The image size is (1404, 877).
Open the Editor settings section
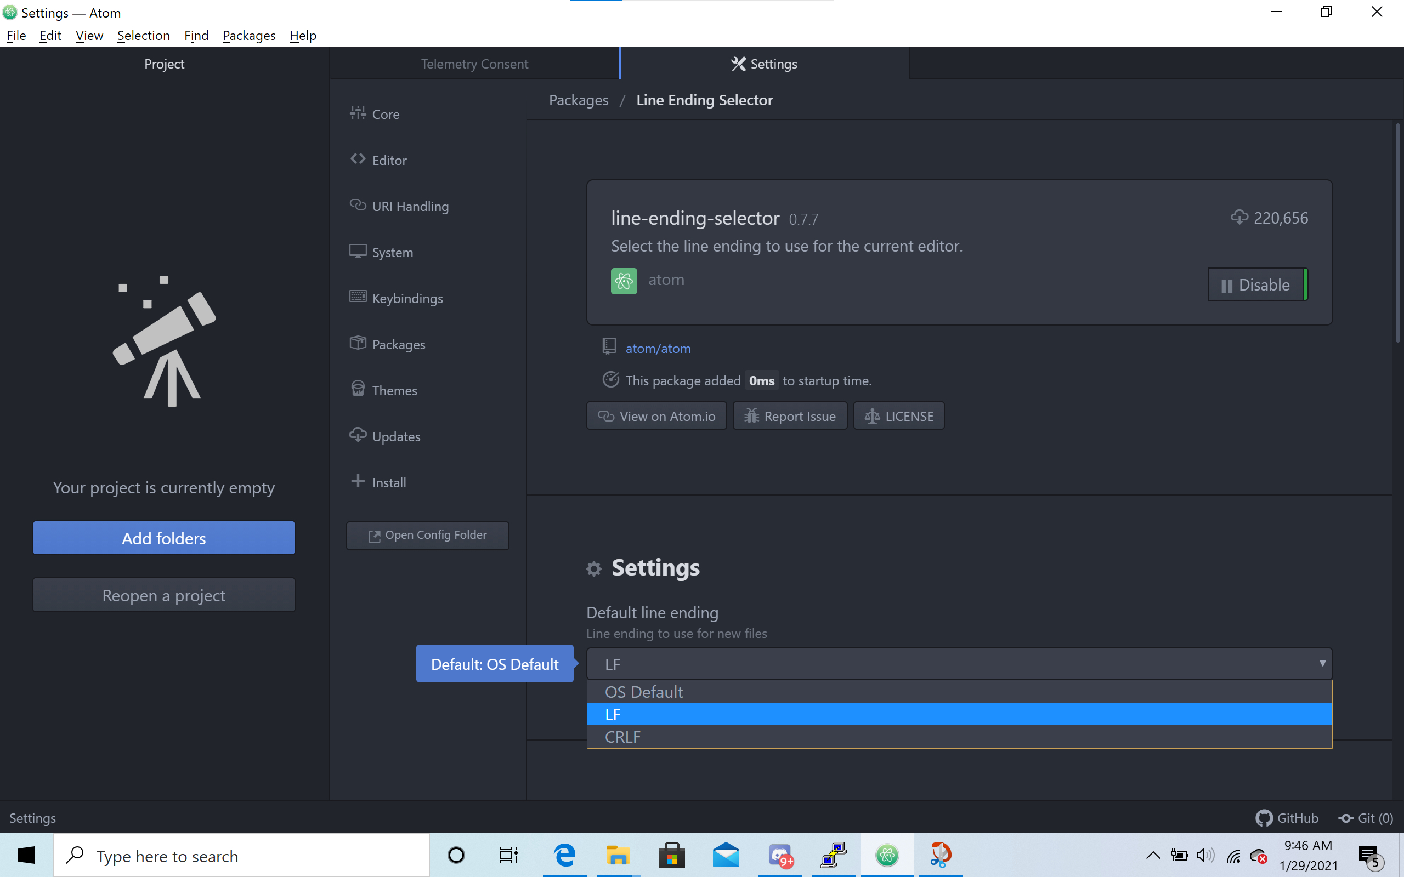tap(378, 160)
